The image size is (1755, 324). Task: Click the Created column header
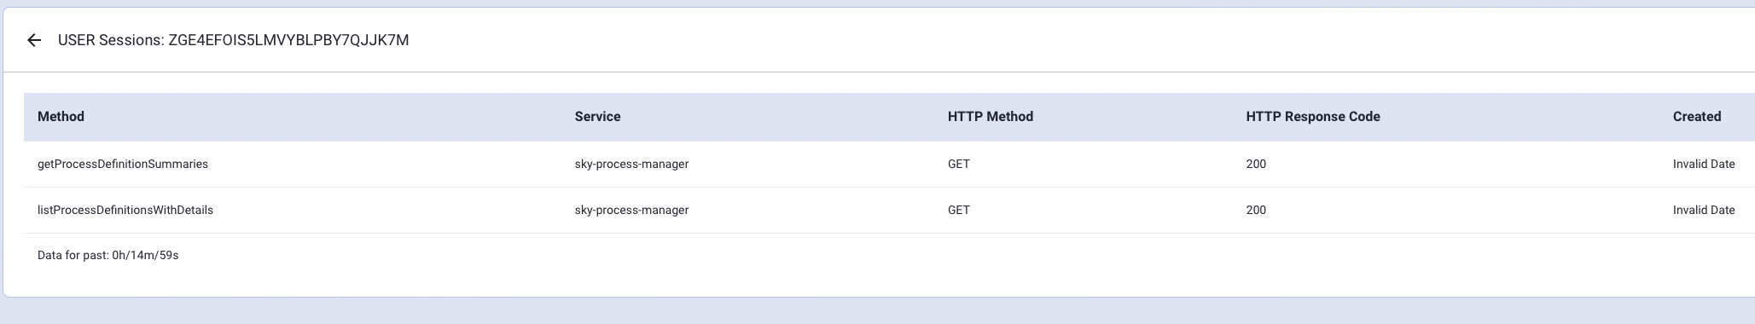pyautogui.click(x=1696, y=117)
